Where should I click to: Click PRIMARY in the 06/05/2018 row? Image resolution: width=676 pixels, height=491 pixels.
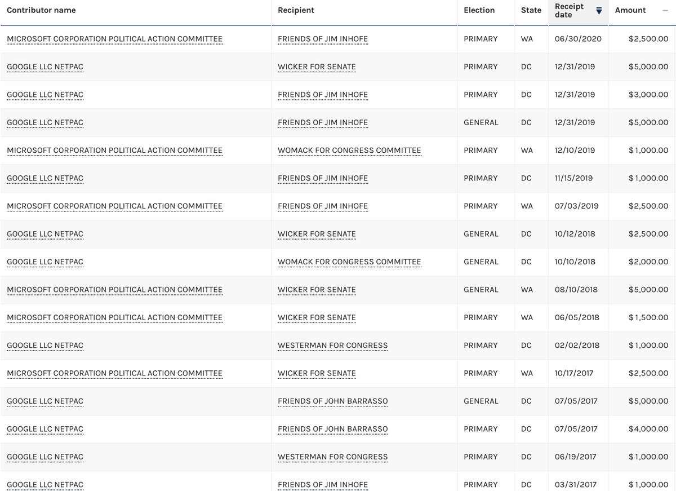coord(481,318)
